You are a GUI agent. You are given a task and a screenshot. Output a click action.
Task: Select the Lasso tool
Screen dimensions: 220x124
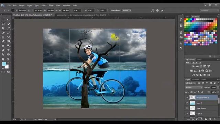3,24
